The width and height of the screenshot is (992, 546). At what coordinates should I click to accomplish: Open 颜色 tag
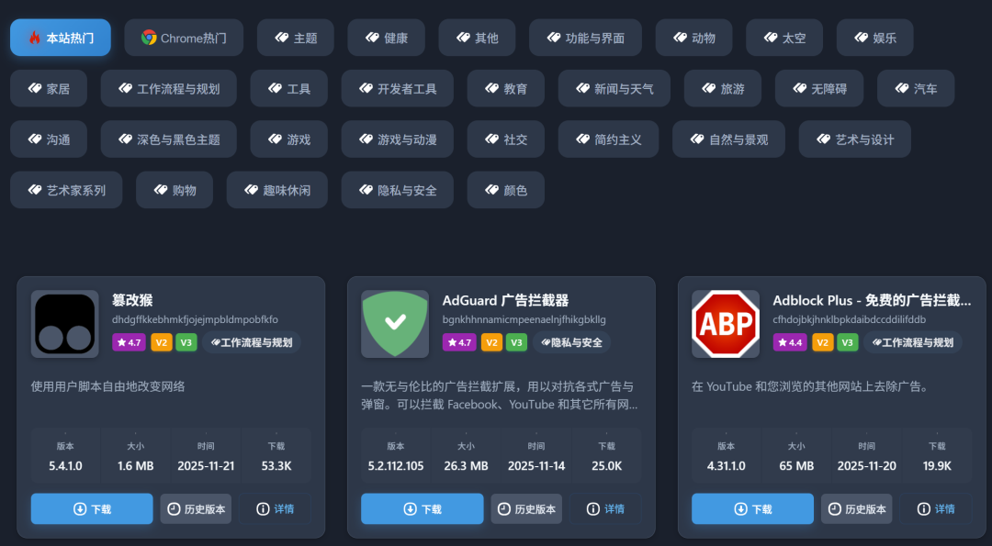click(506, 190)
